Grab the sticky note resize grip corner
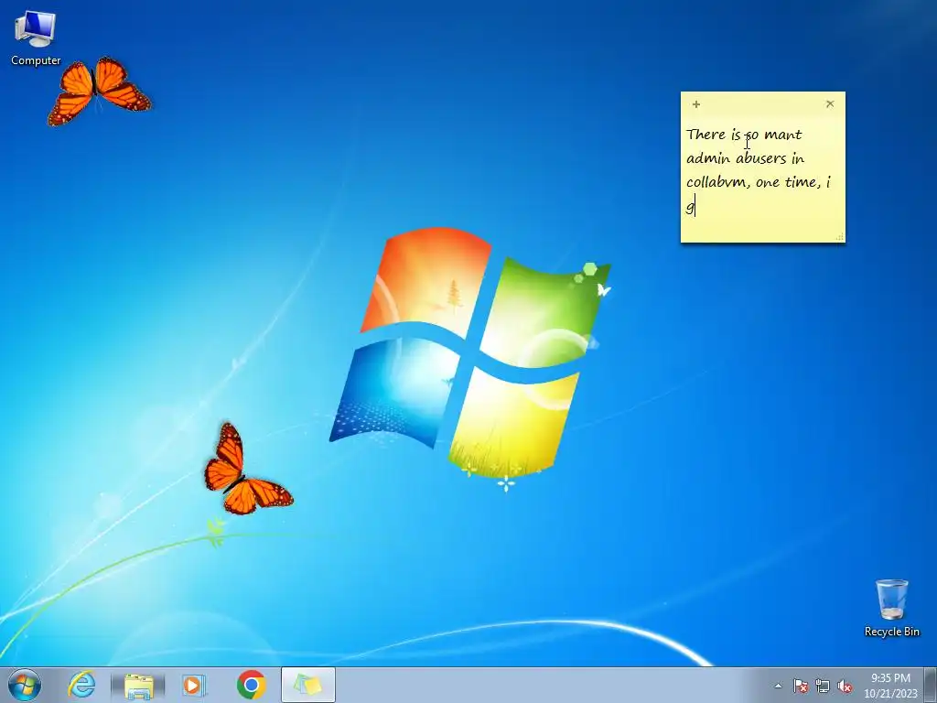Screen dimensions: 937x703 tap(840, 237)
